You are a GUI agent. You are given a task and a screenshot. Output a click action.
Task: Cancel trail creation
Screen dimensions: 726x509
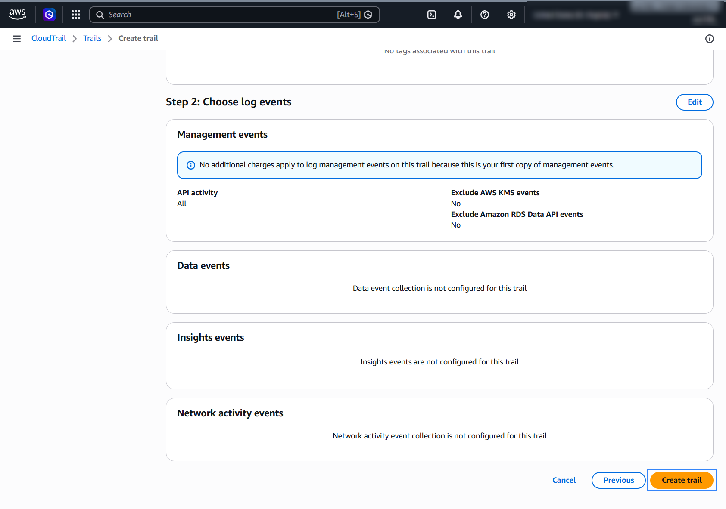(x=564, y=480)
